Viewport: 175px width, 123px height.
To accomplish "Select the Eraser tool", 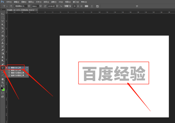I will pos(3,50).
